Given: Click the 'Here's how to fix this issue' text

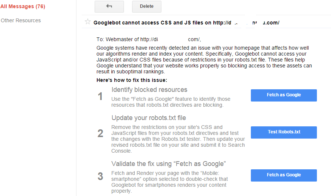Looking at the screenshot, I should point(132,80).
